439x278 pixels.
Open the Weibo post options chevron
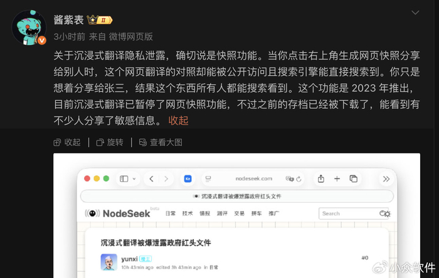coord(415,13)
